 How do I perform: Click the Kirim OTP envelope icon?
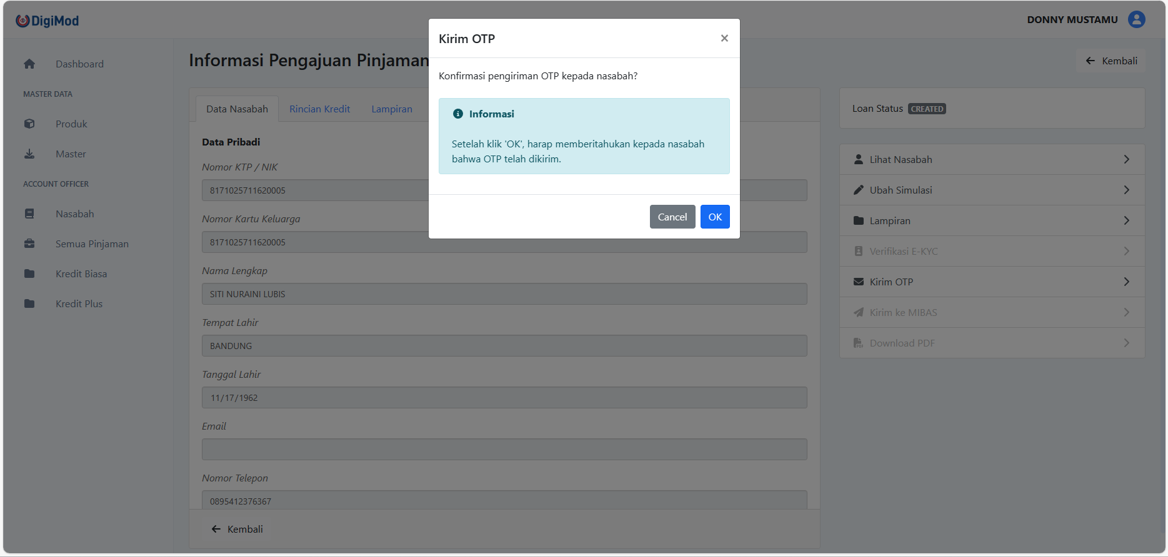pos(859,282)
